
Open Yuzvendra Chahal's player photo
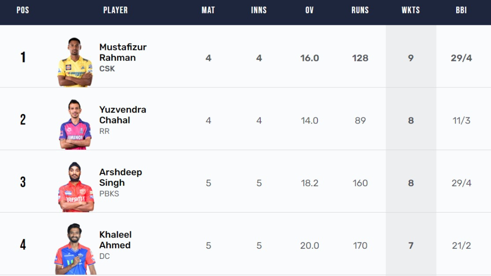[75, 125]
